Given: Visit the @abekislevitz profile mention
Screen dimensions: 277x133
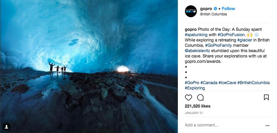Looking at the screenshot, I should 197,51.
